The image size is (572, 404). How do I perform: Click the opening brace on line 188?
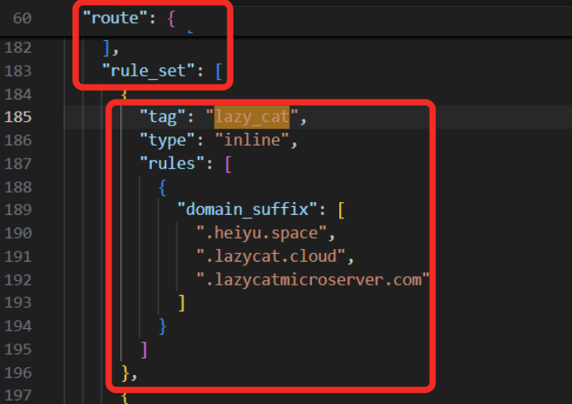pyautogui.click(x=162, y=188)
